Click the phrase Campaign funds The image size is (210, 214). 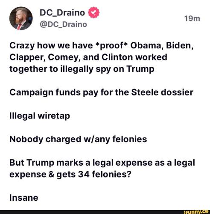tap(45, 92)
